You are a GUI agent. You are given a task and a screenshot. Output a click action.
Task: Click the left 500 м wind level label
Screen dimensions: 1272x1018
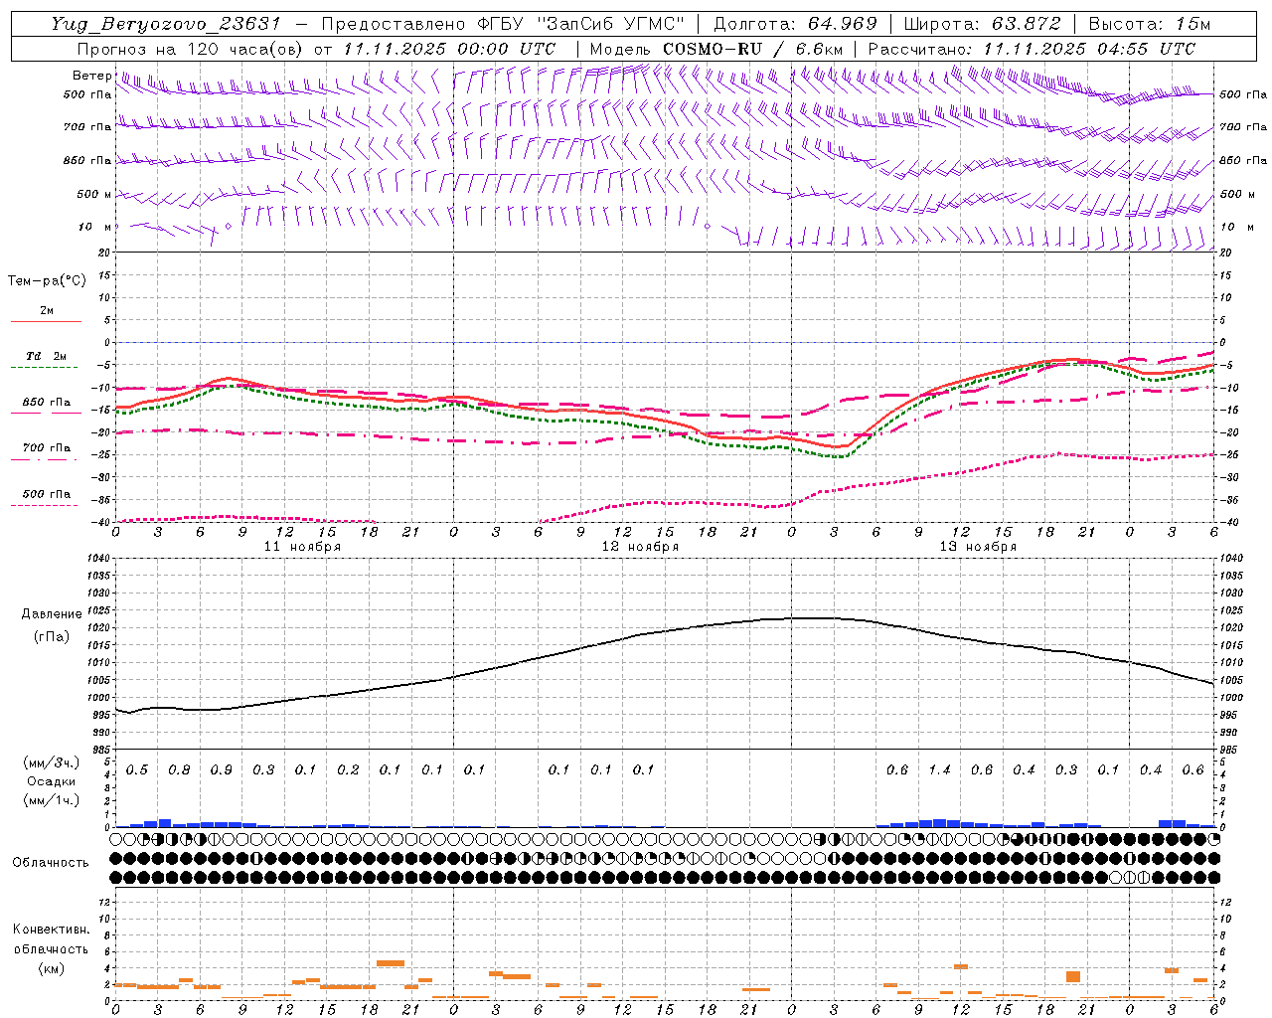click(x=94, y=194)
